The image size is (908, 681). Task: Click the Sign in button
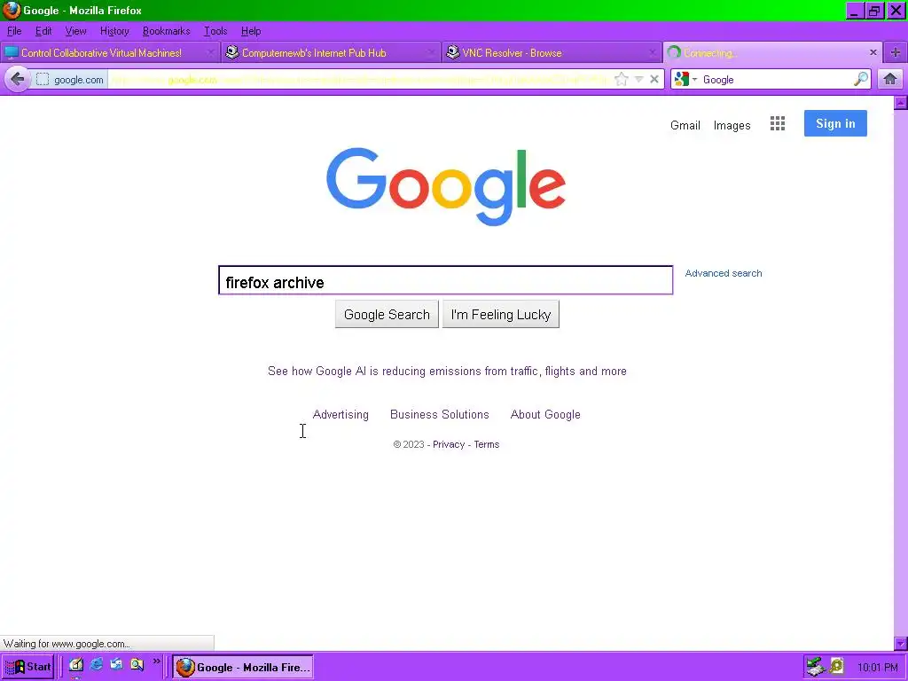tap(835, 123)
